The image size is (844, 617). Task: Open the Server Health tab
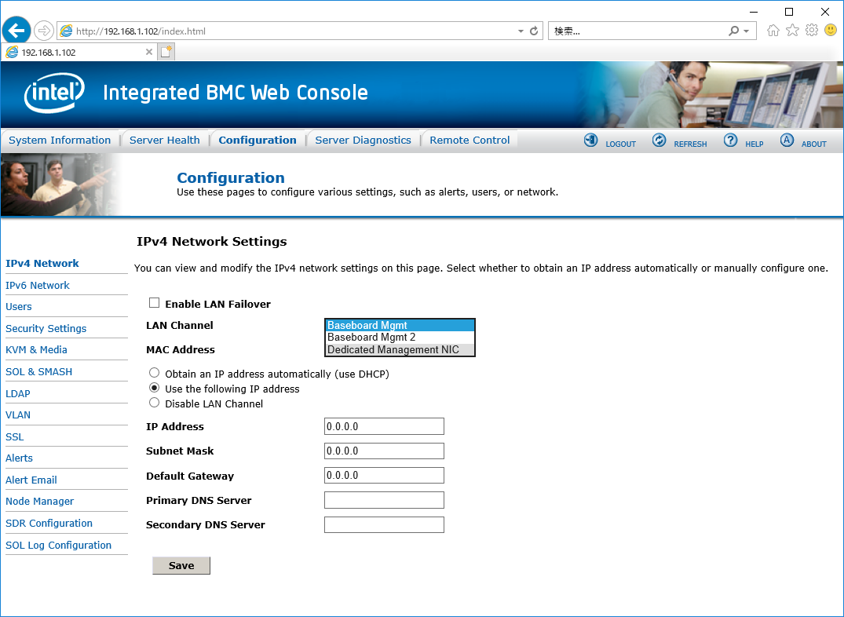tap(165, 140)
